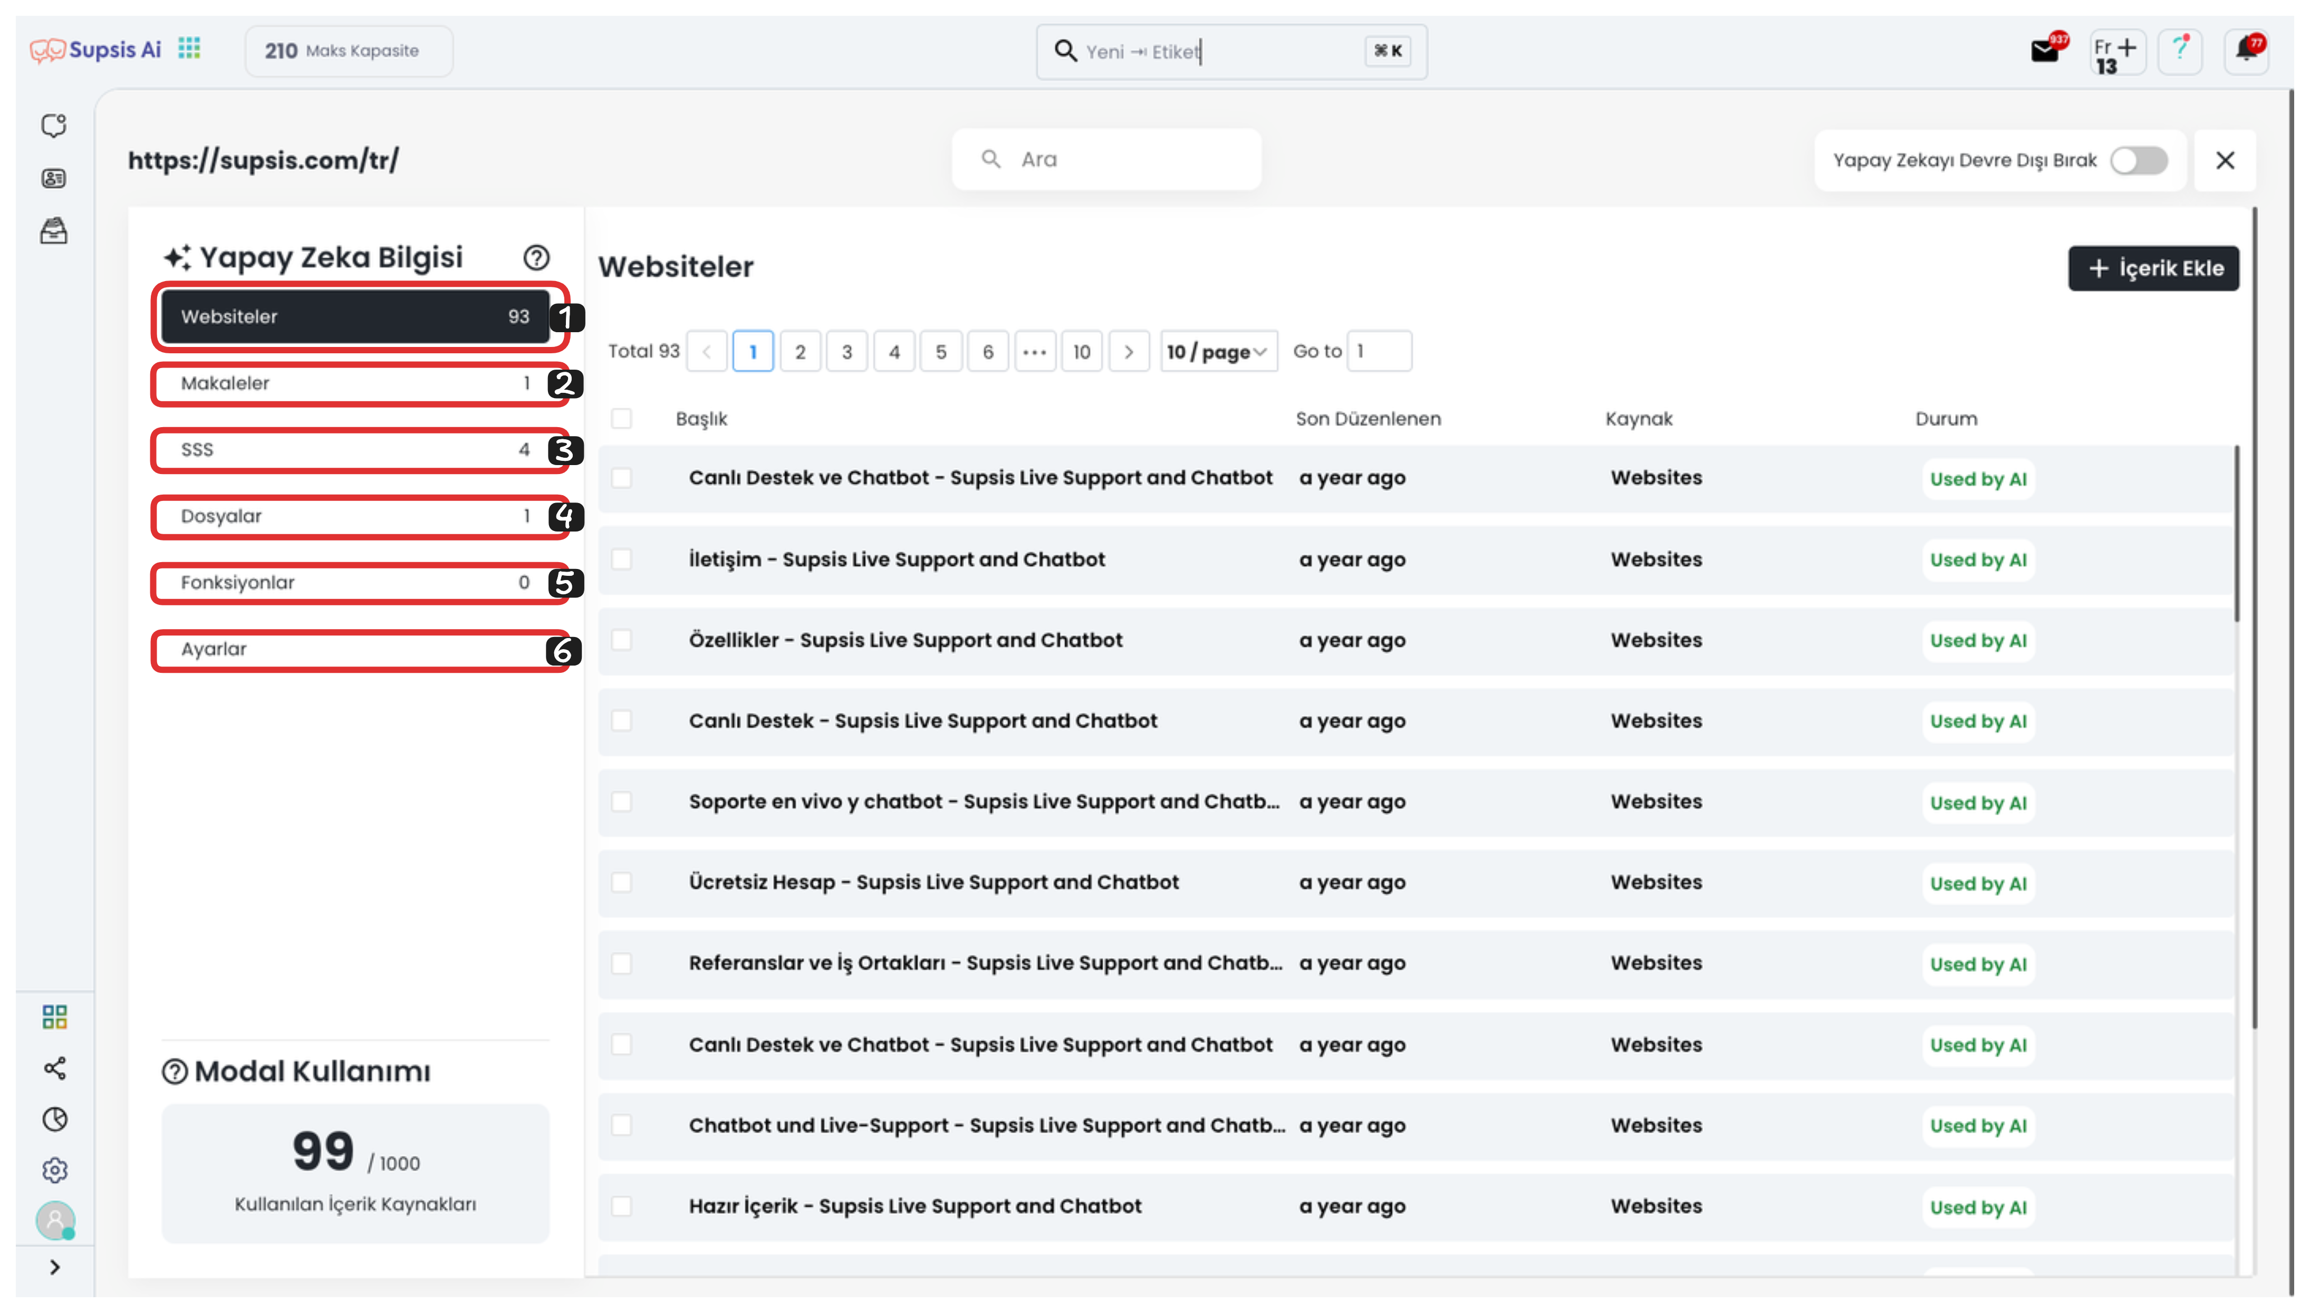Click the magnifier icon in top search bar

tap(1065, 51)
